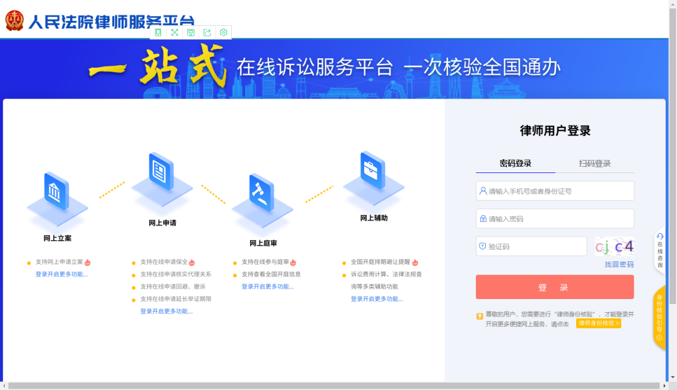
Task: Click the tablet/device icon in floating toolbar
Action: (x=158, y=33)
